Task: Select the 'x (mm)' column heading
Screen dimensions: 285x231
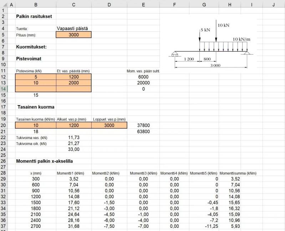Action: coord(36,174)
